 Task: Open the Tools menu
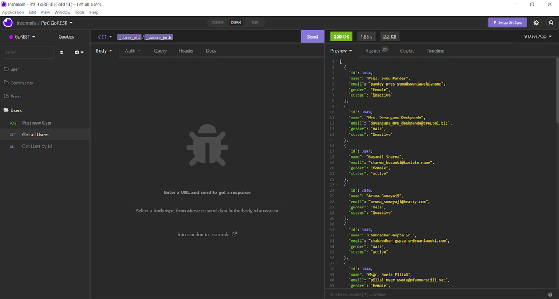[x=80, y=12]
